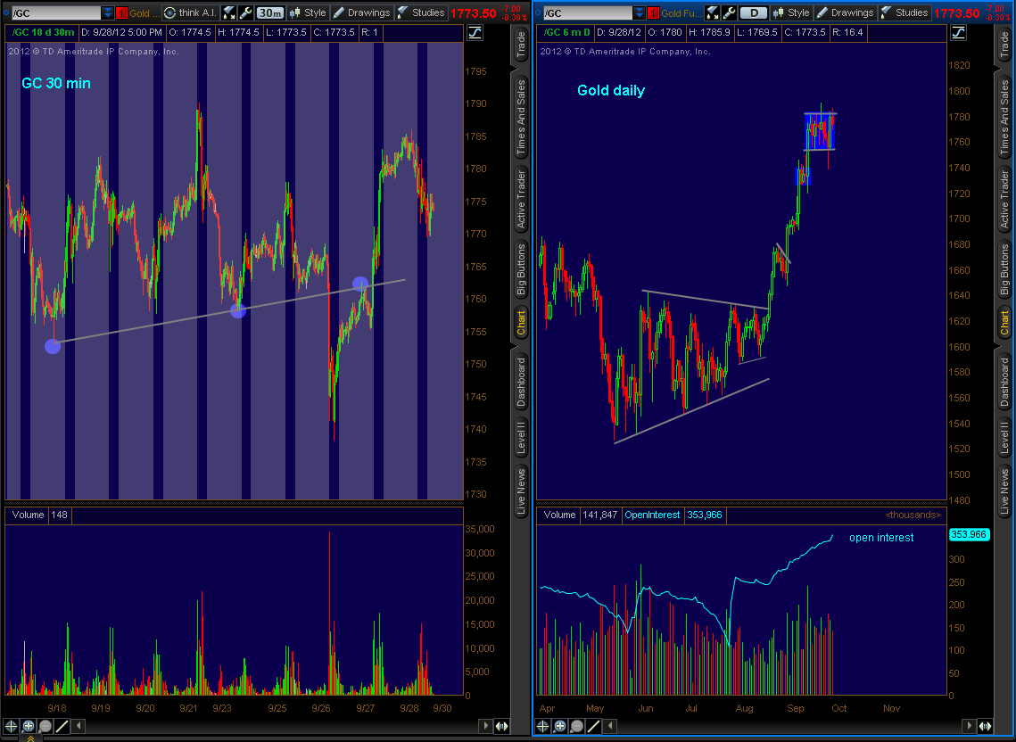
Task: Click the Drawings button in left chart toolbar
Action: 361,13
